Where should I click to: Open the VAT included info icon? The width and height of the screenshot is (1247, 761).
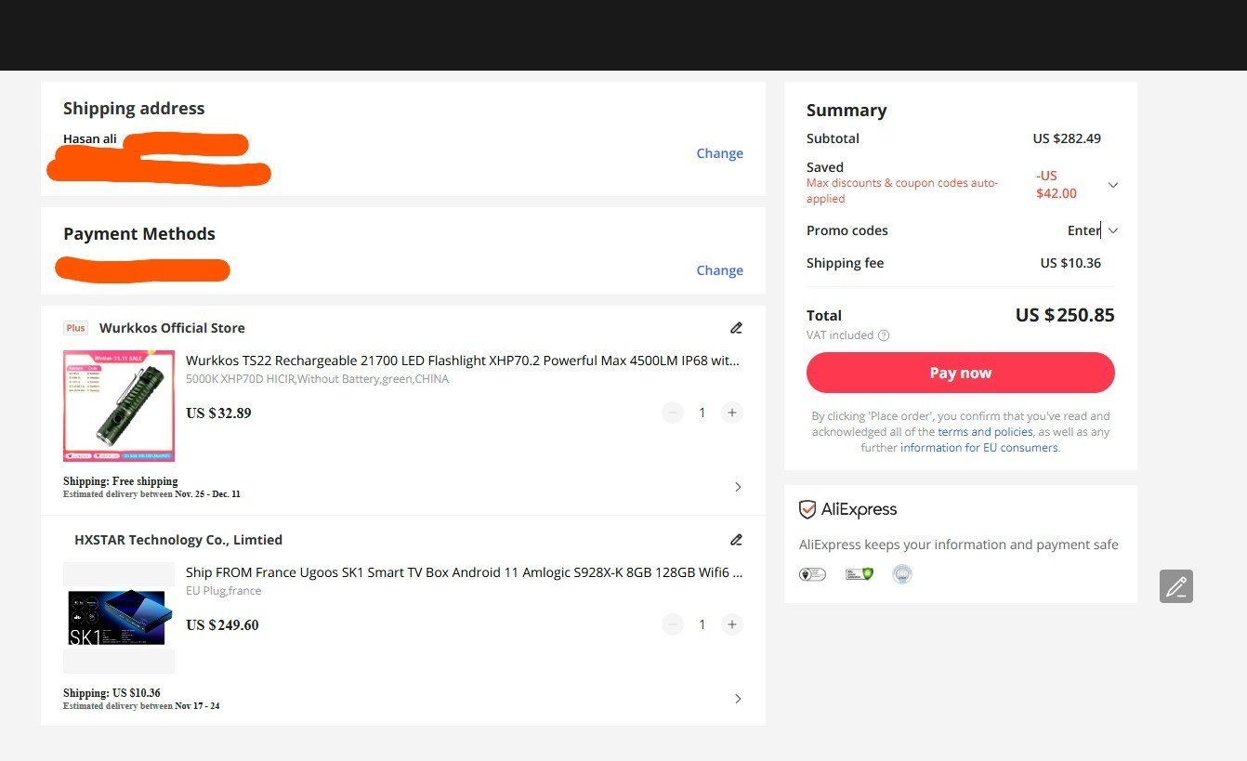point(884,335)
